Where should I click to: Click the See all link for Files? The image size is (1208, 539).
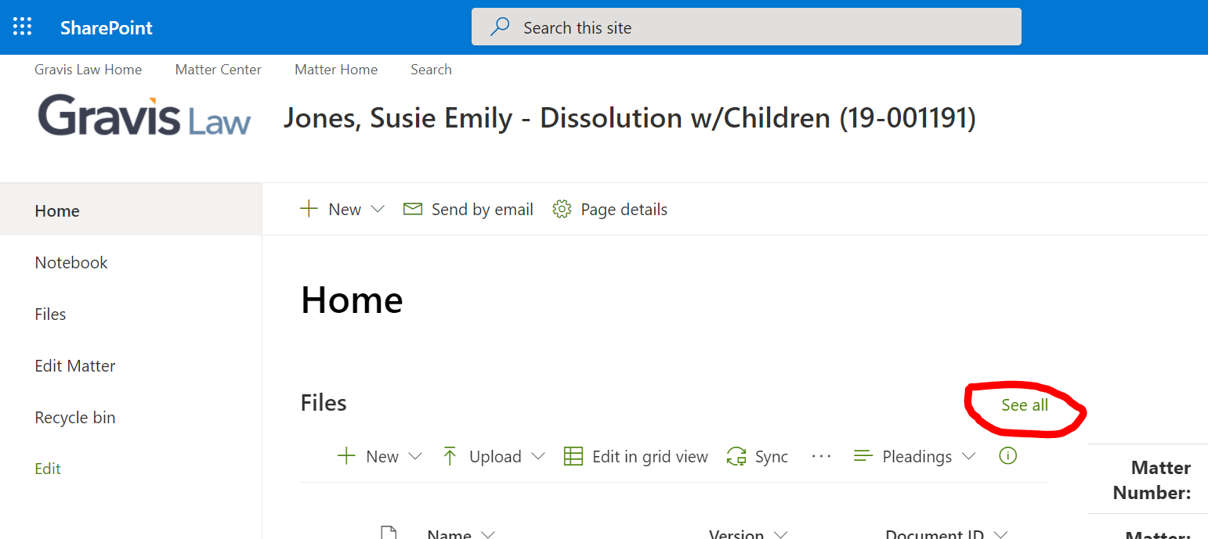point(1025,405)
